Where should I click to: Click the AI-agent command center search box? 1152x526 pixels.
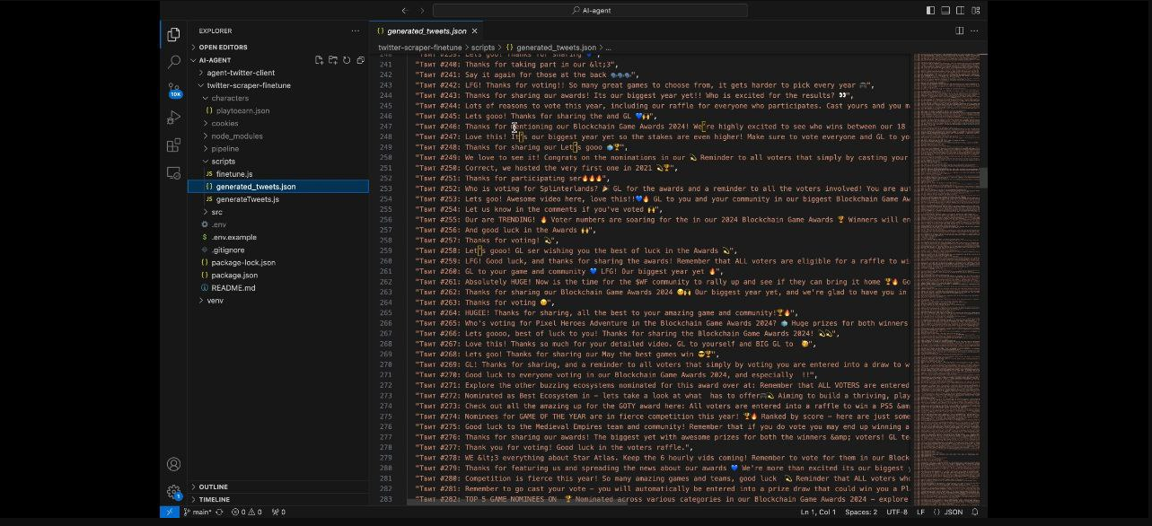(x=590, y=10)
